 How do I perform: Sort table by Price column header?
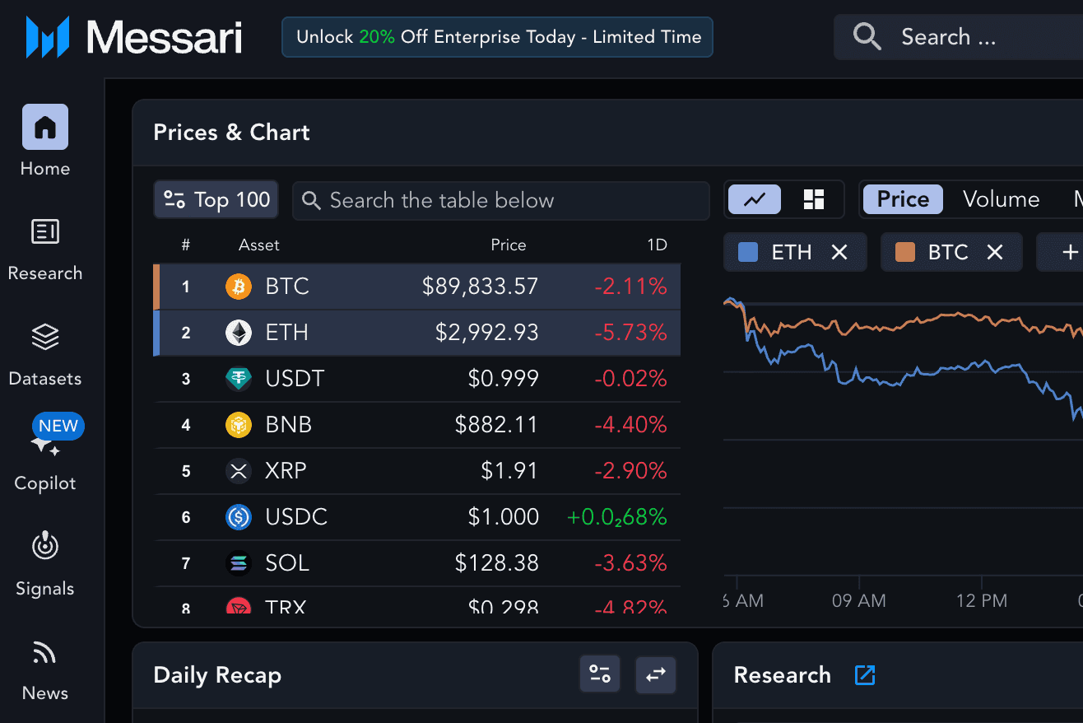click(x=508, y=245)
